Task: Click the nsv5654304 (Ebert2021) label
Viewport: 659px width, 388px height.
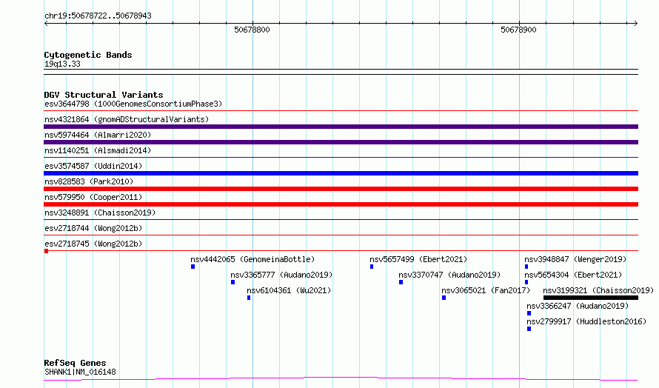Action: [x=573, y=275]
